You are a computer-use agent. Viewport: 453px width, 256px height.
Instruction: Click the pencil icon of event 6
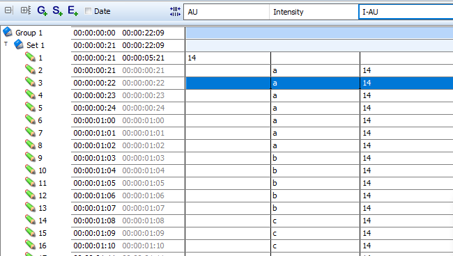click(x=31, y=120)
